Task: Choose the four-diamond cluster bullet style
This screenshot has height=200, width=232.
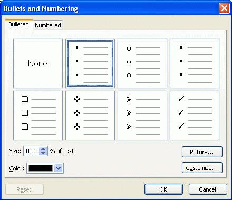Action: (90, 116)
